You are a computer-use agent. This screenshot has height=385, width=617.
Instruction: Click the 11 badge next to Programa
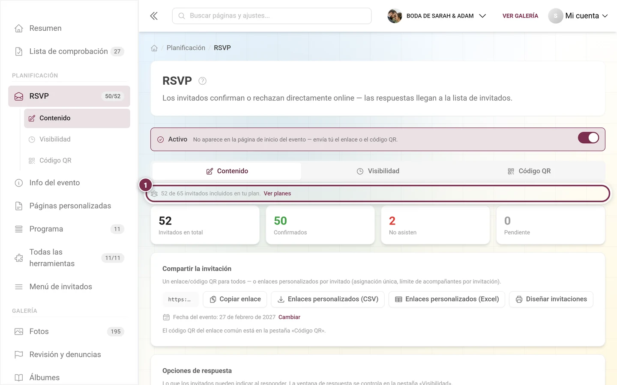click(117, 229)
